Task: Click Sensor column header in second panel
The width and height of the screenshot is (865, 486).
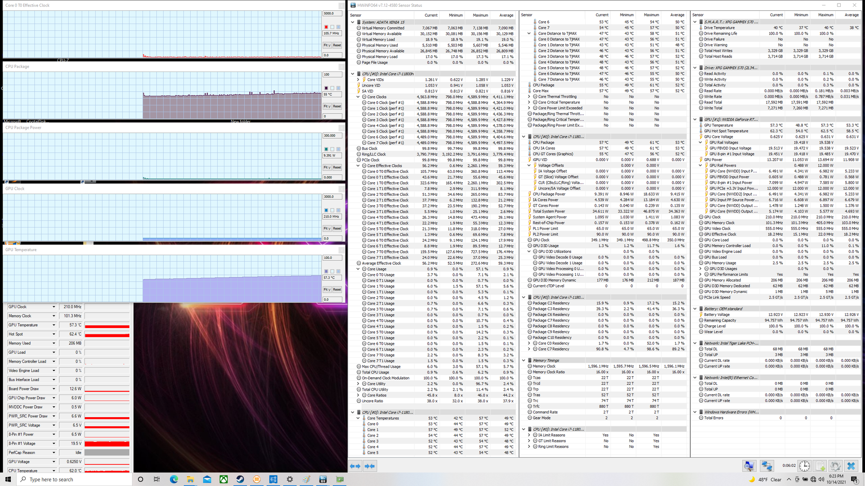Action: (527, 15)
